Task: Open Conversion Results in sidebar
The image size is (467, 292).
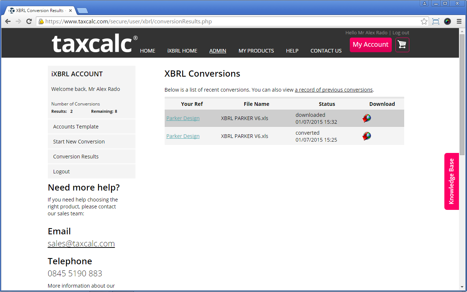Action: click(92, 157)
